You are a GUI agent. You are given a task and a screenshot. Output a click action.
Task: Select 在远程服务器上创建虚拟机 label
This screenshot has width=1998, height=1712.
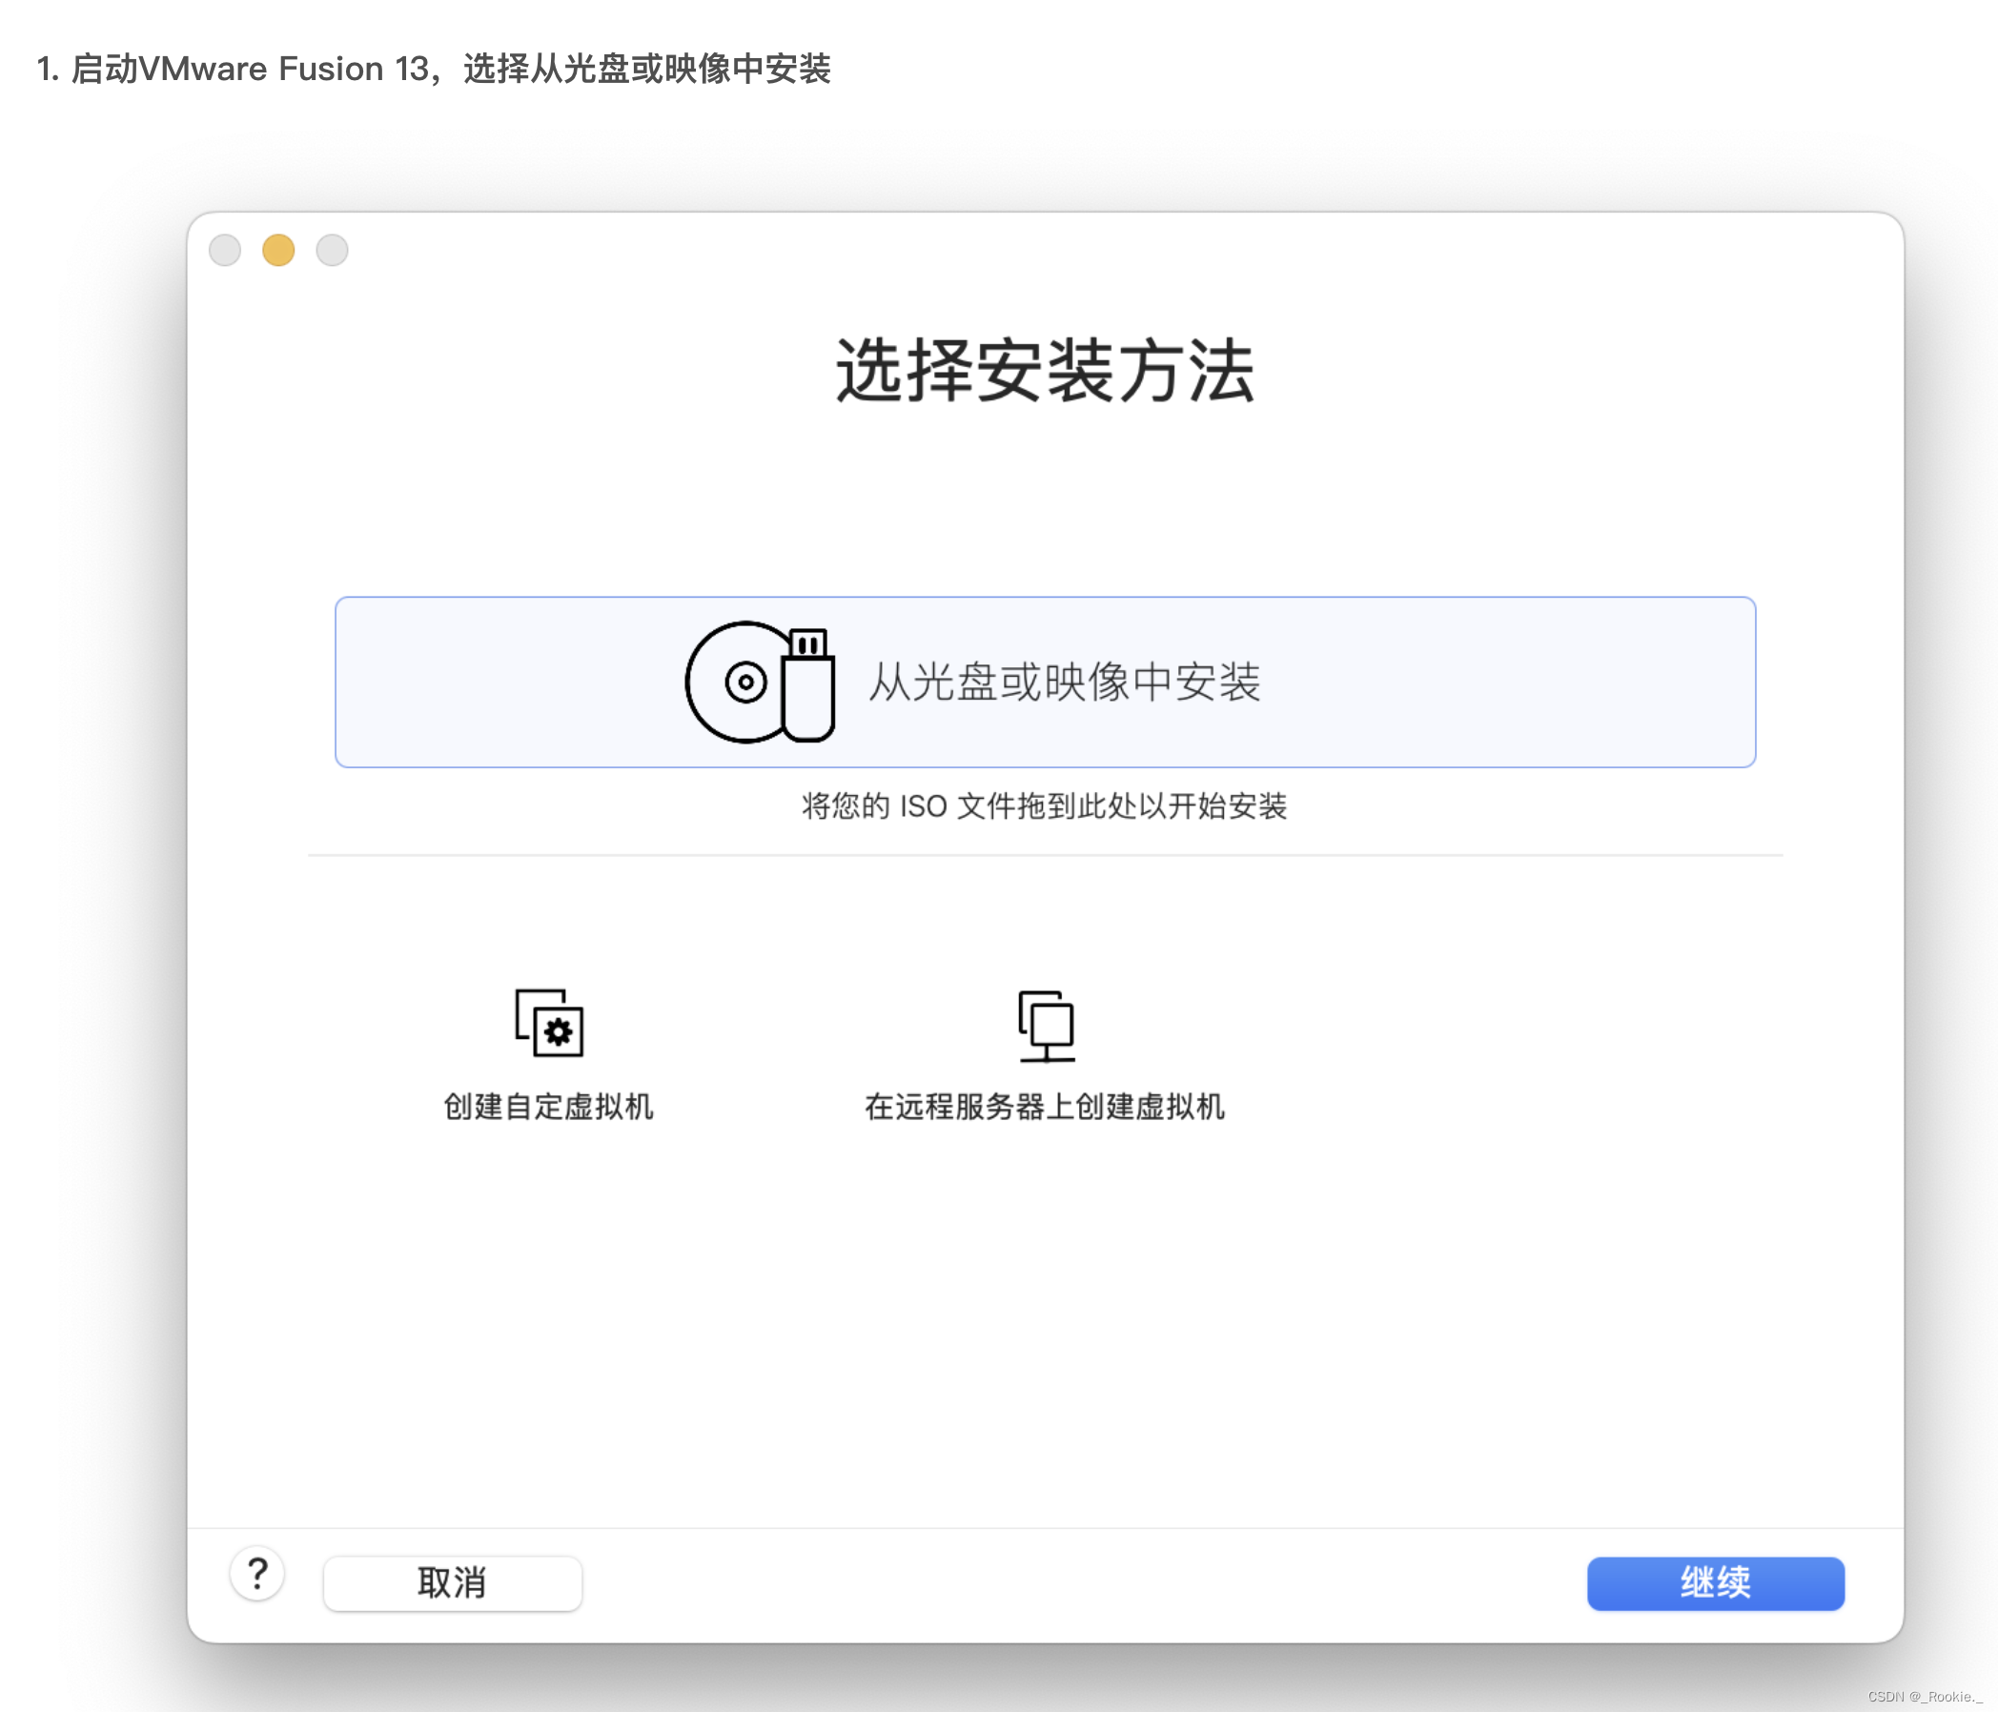click(x=1046, y=1107)
